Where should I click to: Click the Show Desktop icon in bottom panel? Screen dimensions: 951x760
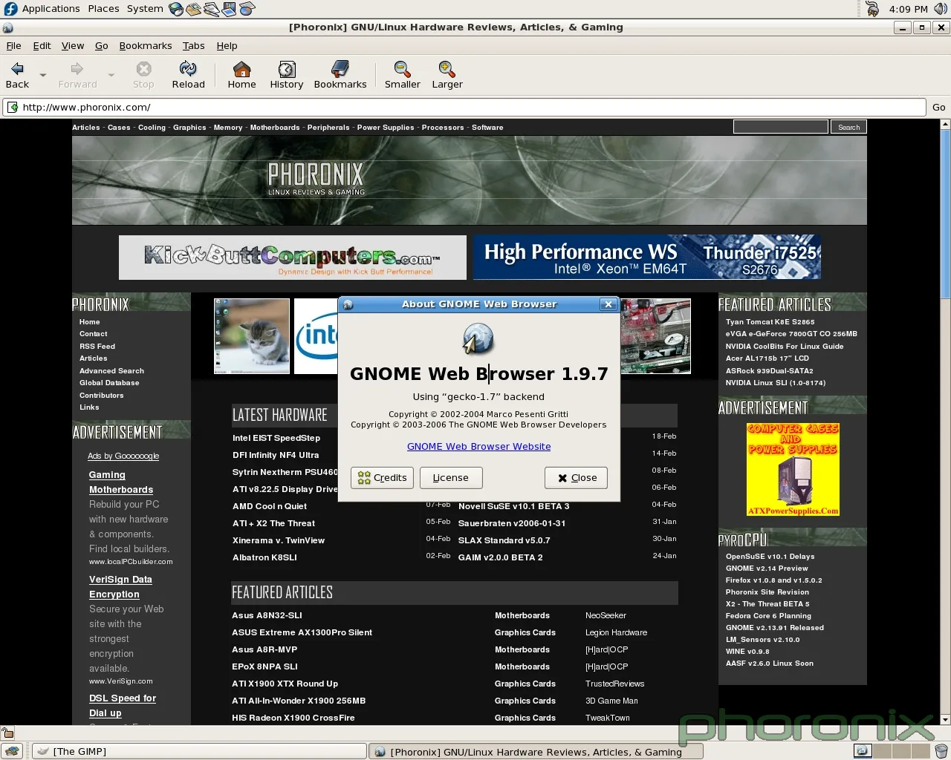[x=13, y=751]
